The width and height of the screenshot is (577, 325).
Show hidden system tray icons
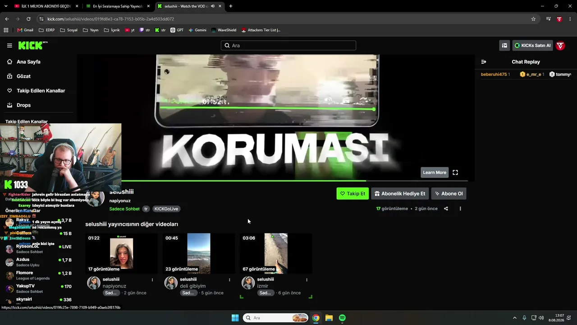[514, 318]
